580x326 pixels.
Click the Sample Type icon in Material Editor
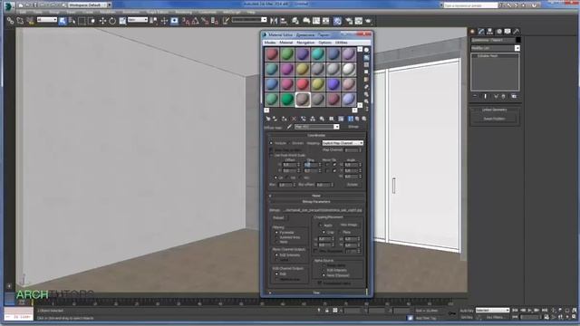point(366,51)
